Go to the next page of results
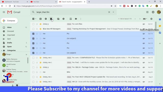 pos(140,19)
